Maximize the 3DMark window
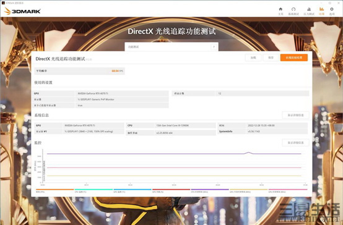The height and width of the screenshot is (225, 343). [x=330, y=3]
